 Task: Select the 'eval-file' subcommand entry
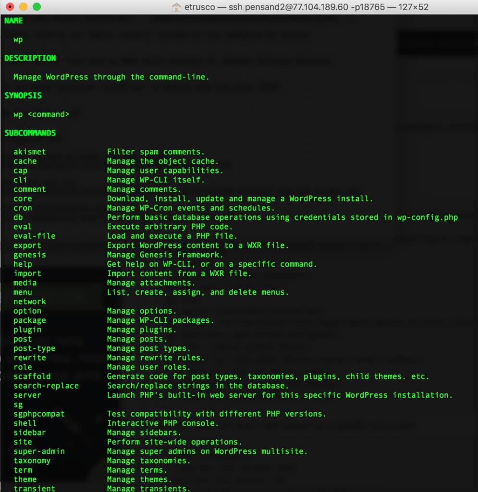[x=34, y=236]
